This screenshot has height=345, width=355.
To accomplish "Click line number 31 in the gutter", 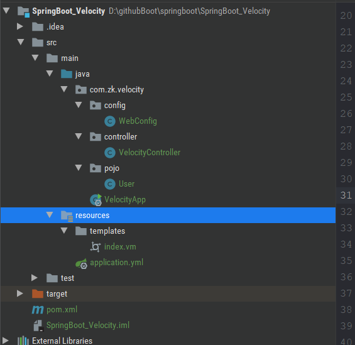I will click(346, 195).
